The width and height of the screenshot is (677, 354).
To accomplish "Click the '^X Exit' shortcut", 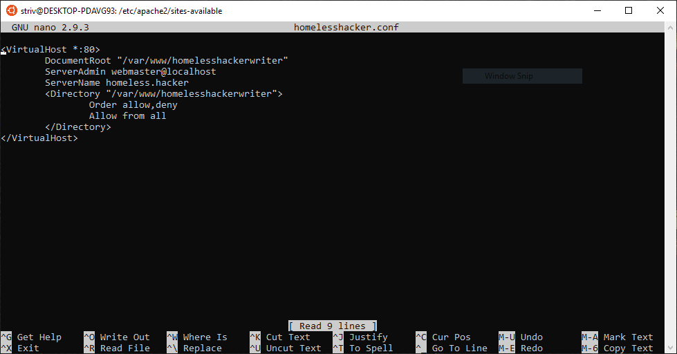I will tap(20, 348).
